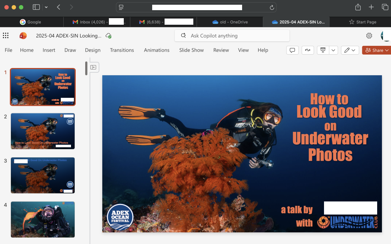391x244 pixels.
Task: Select slide 3 thumbnail
Action: click(43, 175)
